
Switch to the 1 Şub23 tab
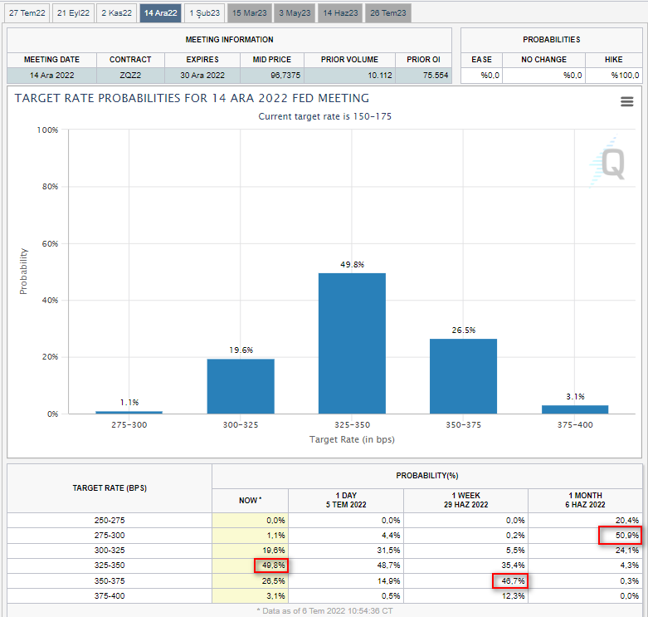click(x=205, y=12)
